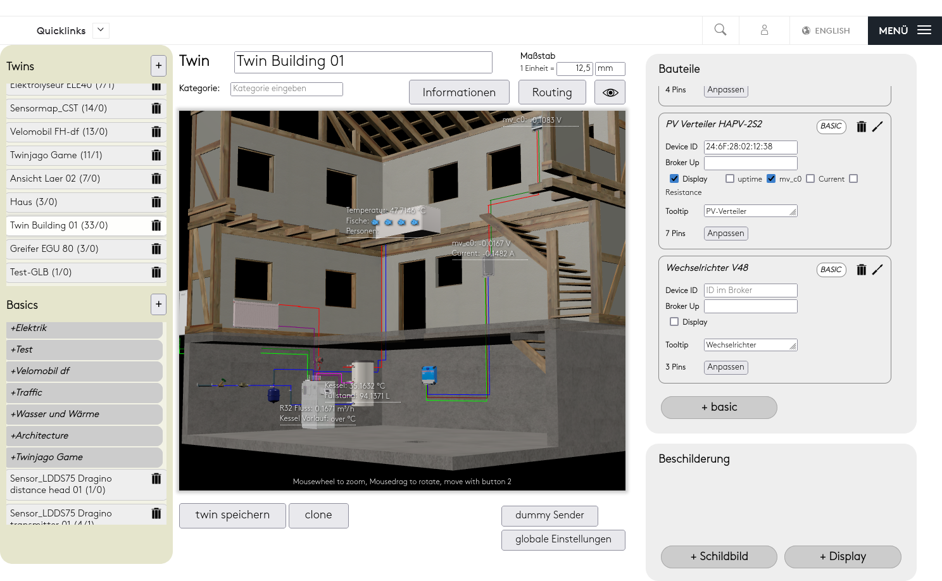Add a new basic with plus

click(x=158, y=304)
